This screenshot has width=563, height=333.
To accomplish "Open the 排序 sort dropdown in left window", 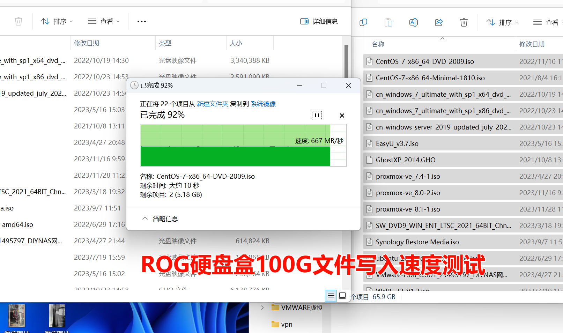I will click(x=57, y=22).
